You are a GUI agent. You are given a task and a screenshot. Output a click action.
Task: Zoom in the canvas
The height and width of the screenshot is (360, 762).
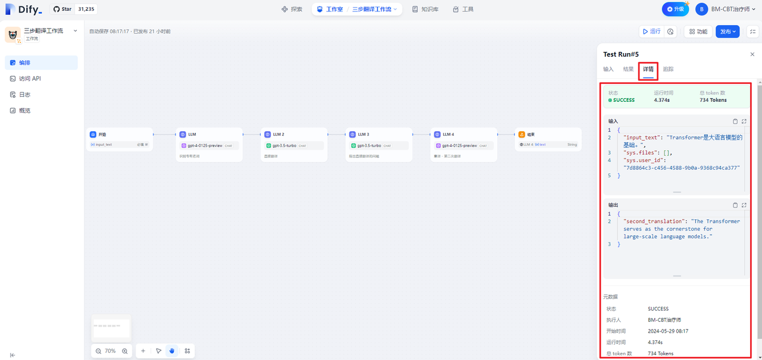124,351
